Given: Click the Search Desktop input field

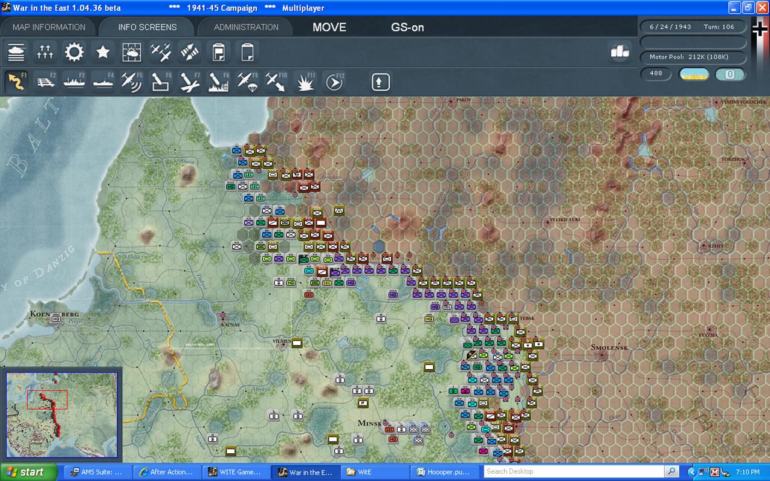Looking at the screenshot, I should click(x=574, y=471).
